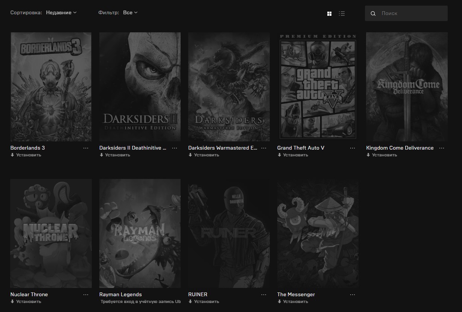This screenshot has width=462, height=312.
Task: Click the RUINER title text
Action: pos(198,294)
